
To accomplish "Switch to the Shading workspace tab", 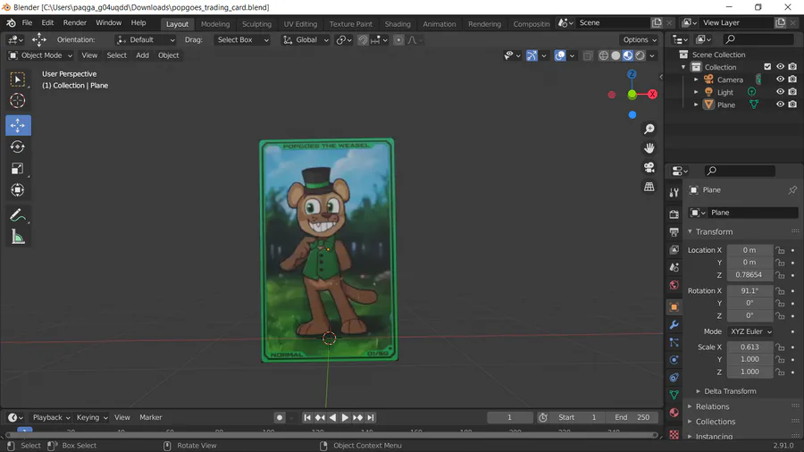I will 398,24.
